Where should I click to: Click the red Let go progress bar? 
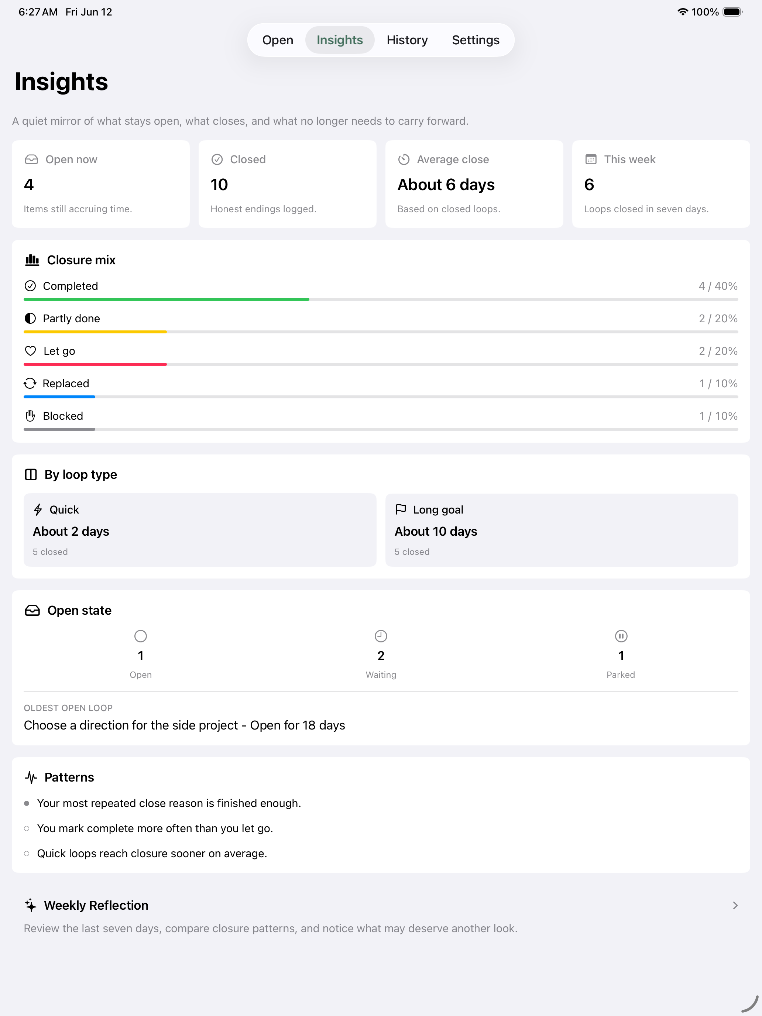pyautogui.click(x=95, y=364)
